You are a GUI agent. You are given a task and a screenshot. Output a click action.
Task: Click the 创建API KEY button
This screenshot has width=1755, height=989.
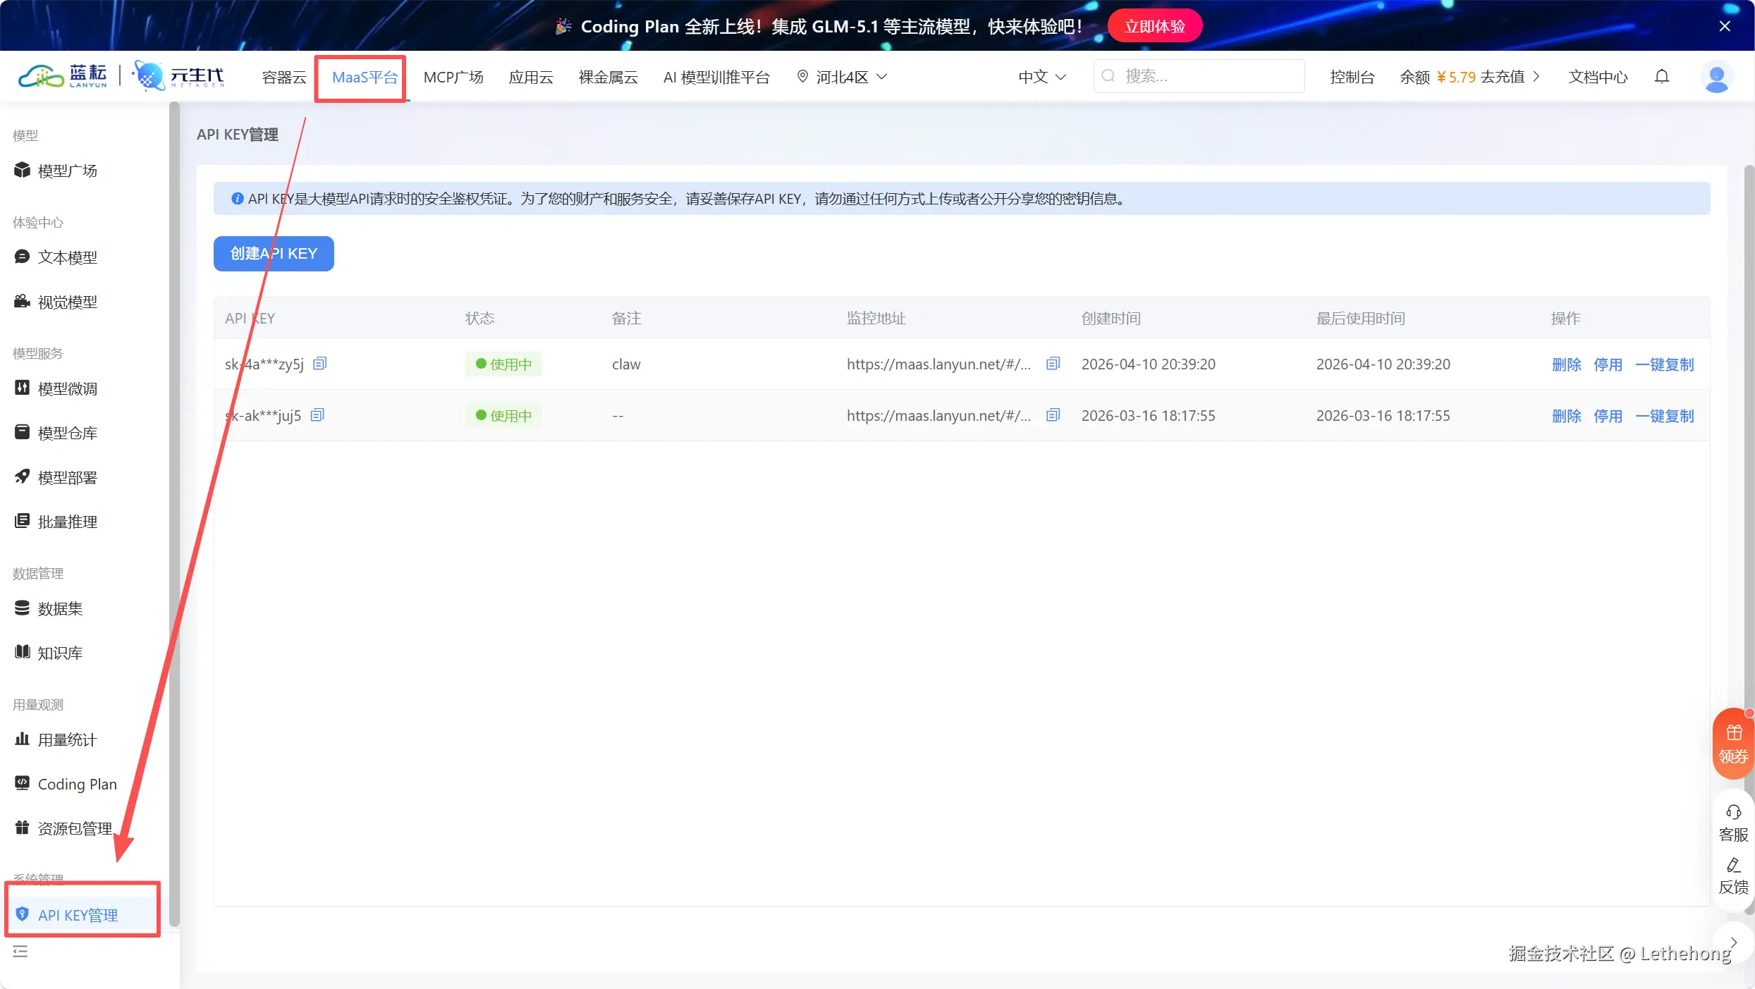(274, 254)
